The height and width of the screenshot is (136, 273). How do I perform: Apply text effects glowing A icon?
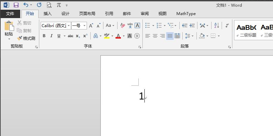tap(95, 36)
